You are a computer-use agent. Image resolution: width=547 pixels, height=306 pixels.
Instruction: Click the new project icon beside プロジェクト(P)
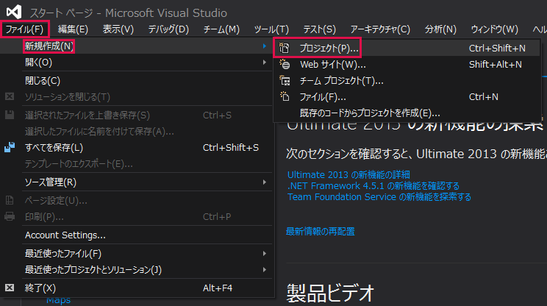pyautogui.click(x=285, y=48)
